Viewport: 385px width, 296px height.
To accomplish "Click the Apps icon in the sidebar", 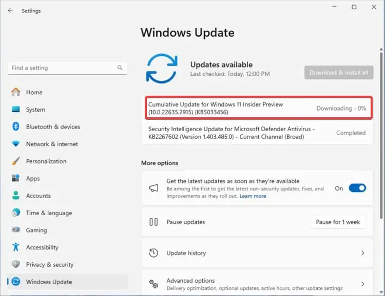I will 16,178.
